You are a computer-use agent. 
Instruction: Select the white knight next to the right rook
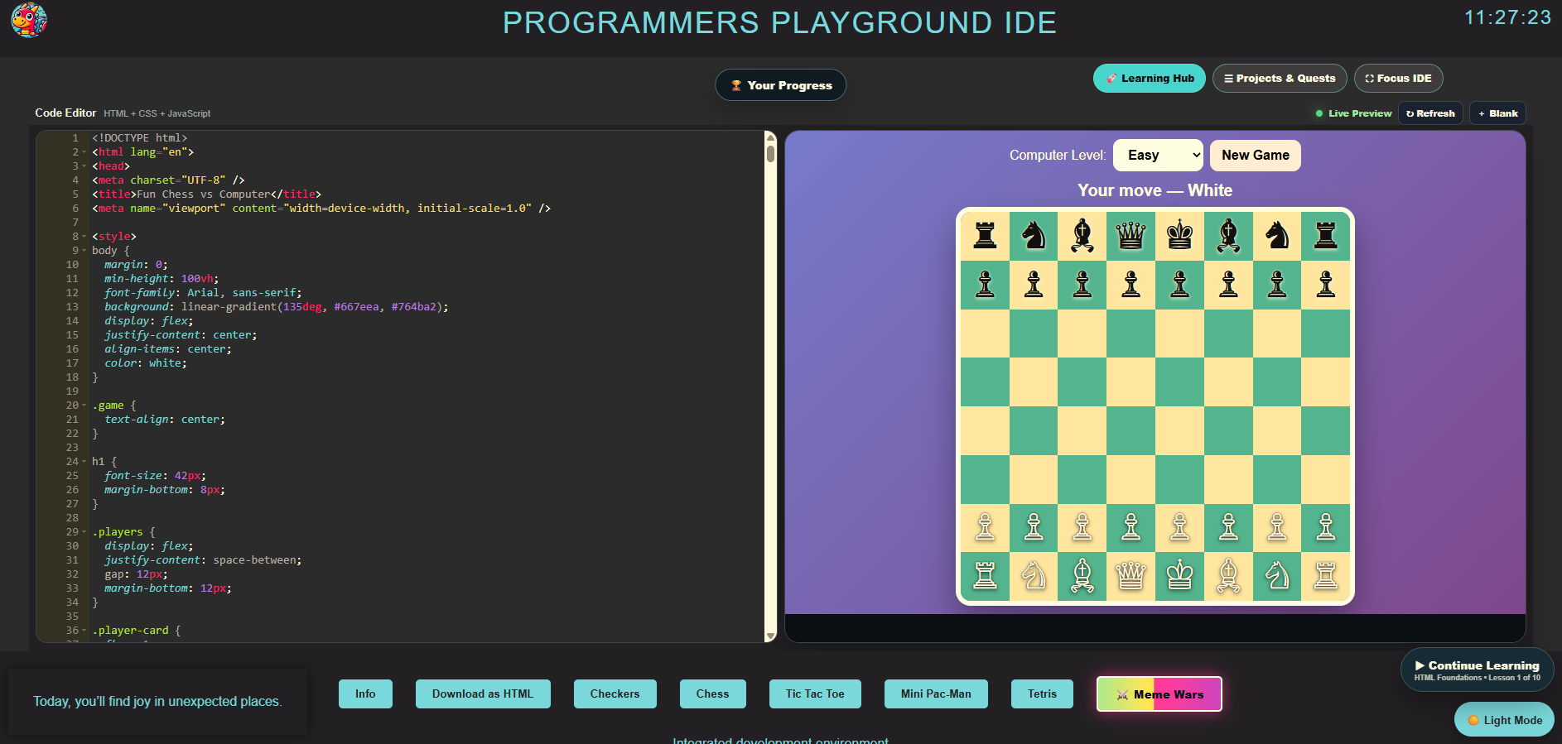tap(1277, 576)
